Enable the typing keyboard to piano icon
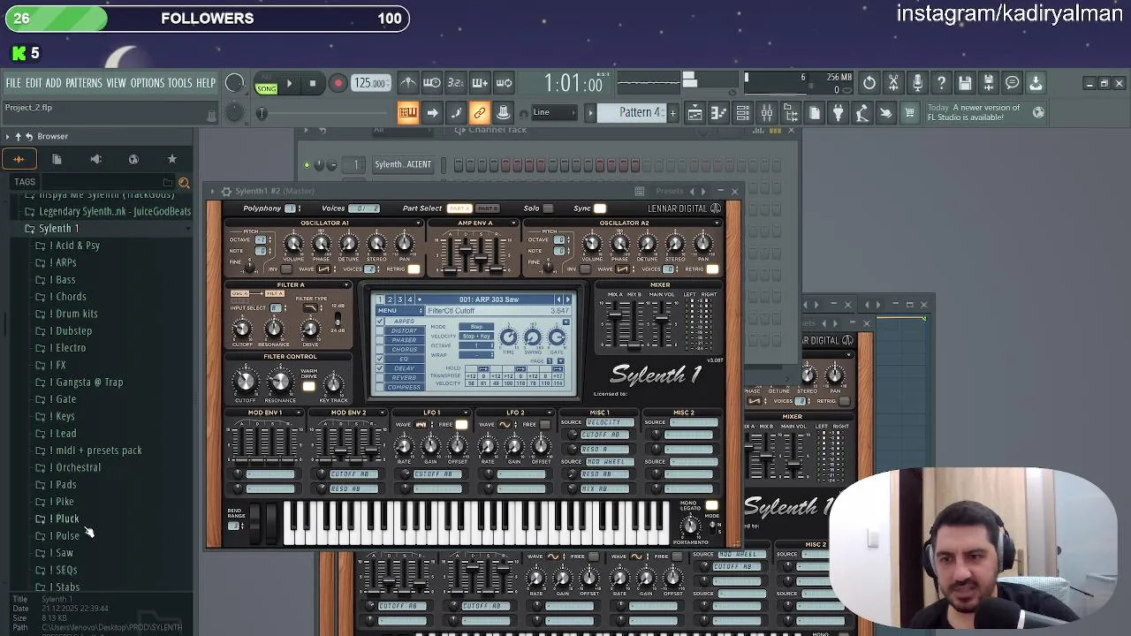 pos(407,112)
